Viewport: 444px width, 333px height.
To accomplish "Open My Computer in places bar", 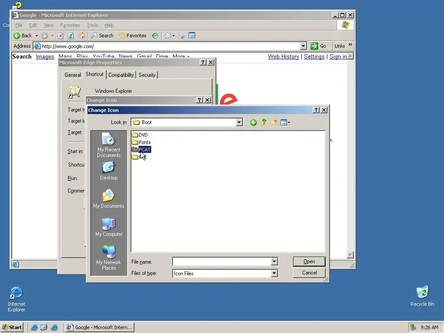I will pyautogui.click(x=109, y=227).
